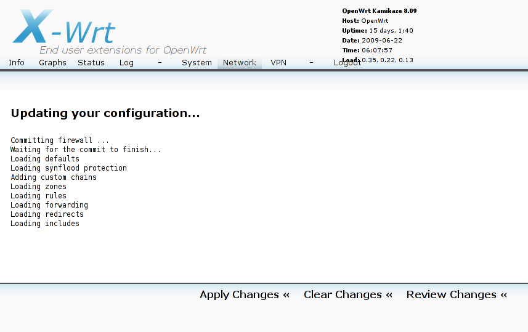Open the Info menu page
This screenshot has height=332, width=528.
tap(17, 63)
